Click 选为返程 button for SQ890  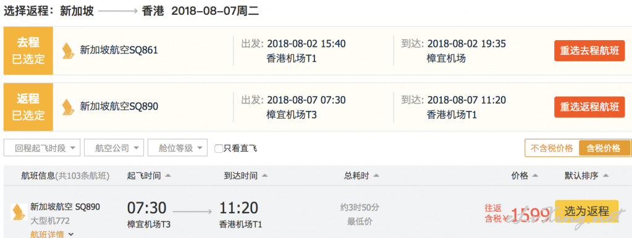tap(586, 211)
